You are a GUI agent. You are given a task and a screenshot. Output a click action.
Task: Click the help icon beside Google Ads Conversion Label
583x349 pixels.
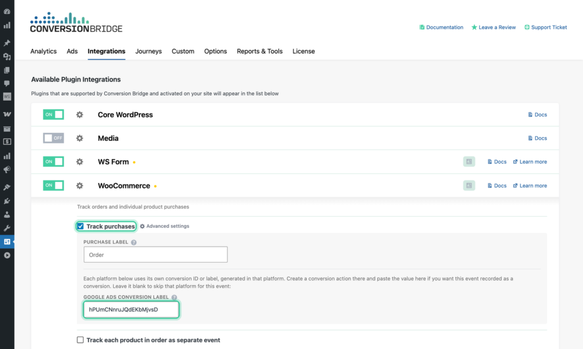174,297
